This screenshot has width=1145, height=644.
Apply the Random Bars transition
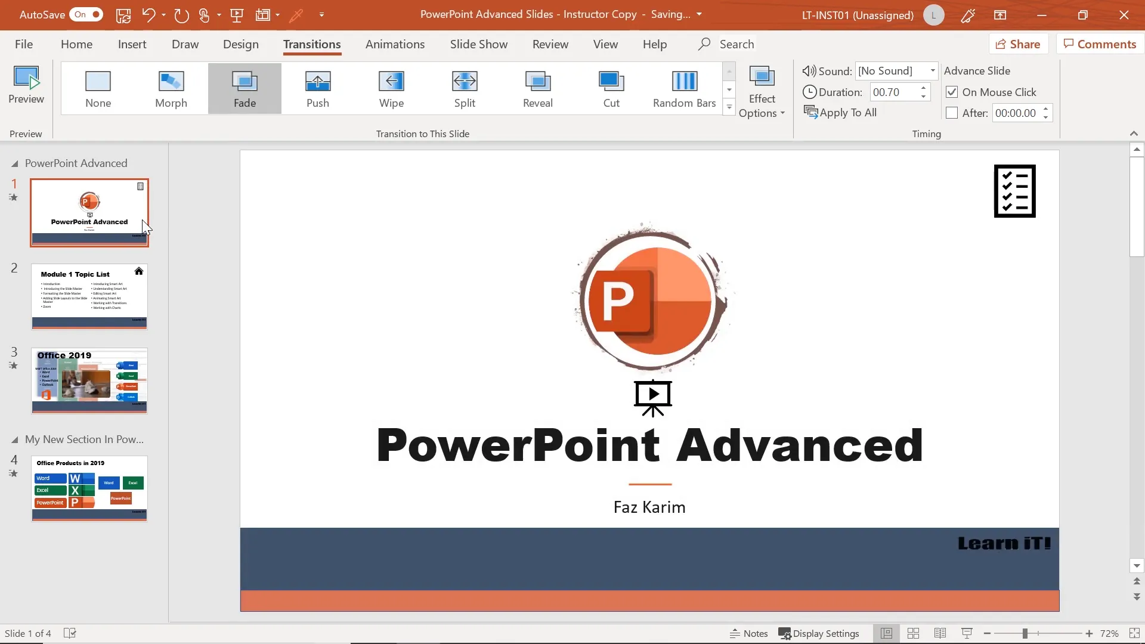coord(685,89)
